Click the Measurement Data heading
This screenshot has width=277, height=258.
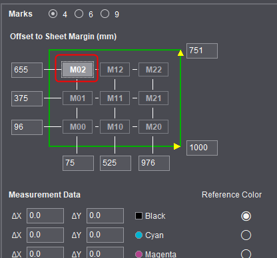[45, 195]
